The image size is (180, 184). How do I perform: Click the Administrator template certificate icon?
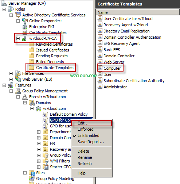100,86
